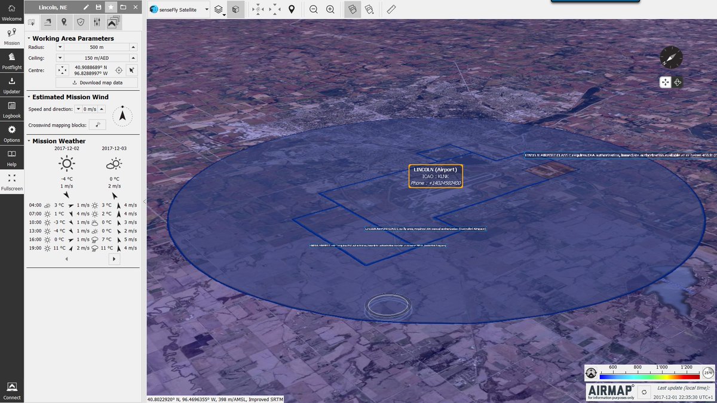Select the stacked images mapping tab
Viewport: 717px width, 403px height.
[114, 23]
